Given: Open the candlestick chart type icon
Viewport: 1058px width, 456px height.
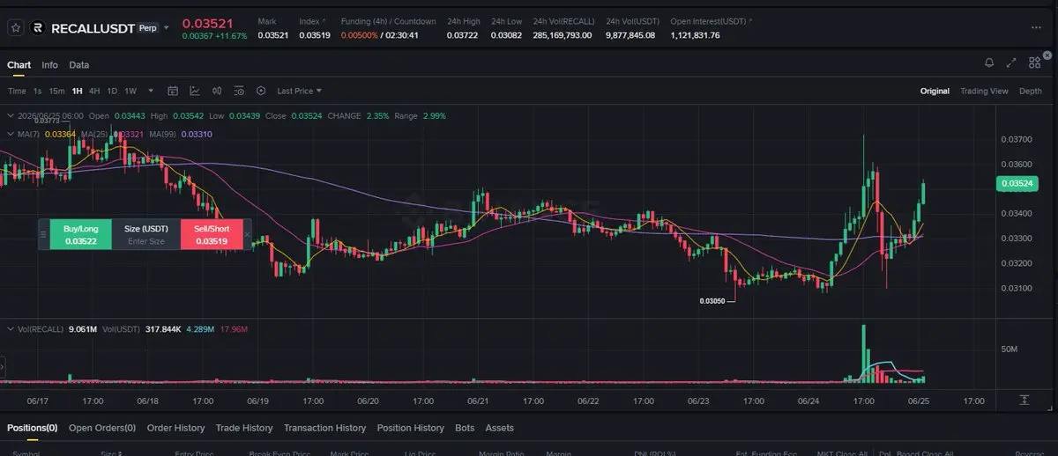Looking at the screenshot, I should point(216,91).
